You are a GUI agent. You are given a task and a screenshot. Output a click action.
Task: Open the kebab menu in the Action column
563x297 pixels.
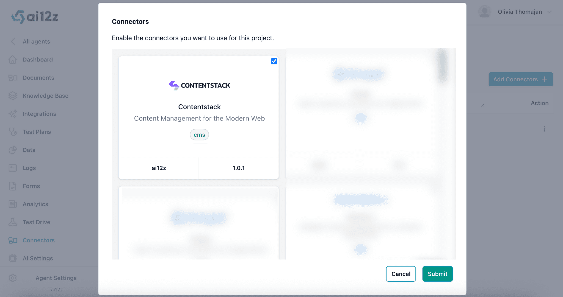545,129
